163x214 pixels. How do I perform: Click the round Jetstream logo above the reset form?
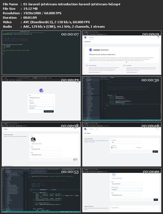41,90
